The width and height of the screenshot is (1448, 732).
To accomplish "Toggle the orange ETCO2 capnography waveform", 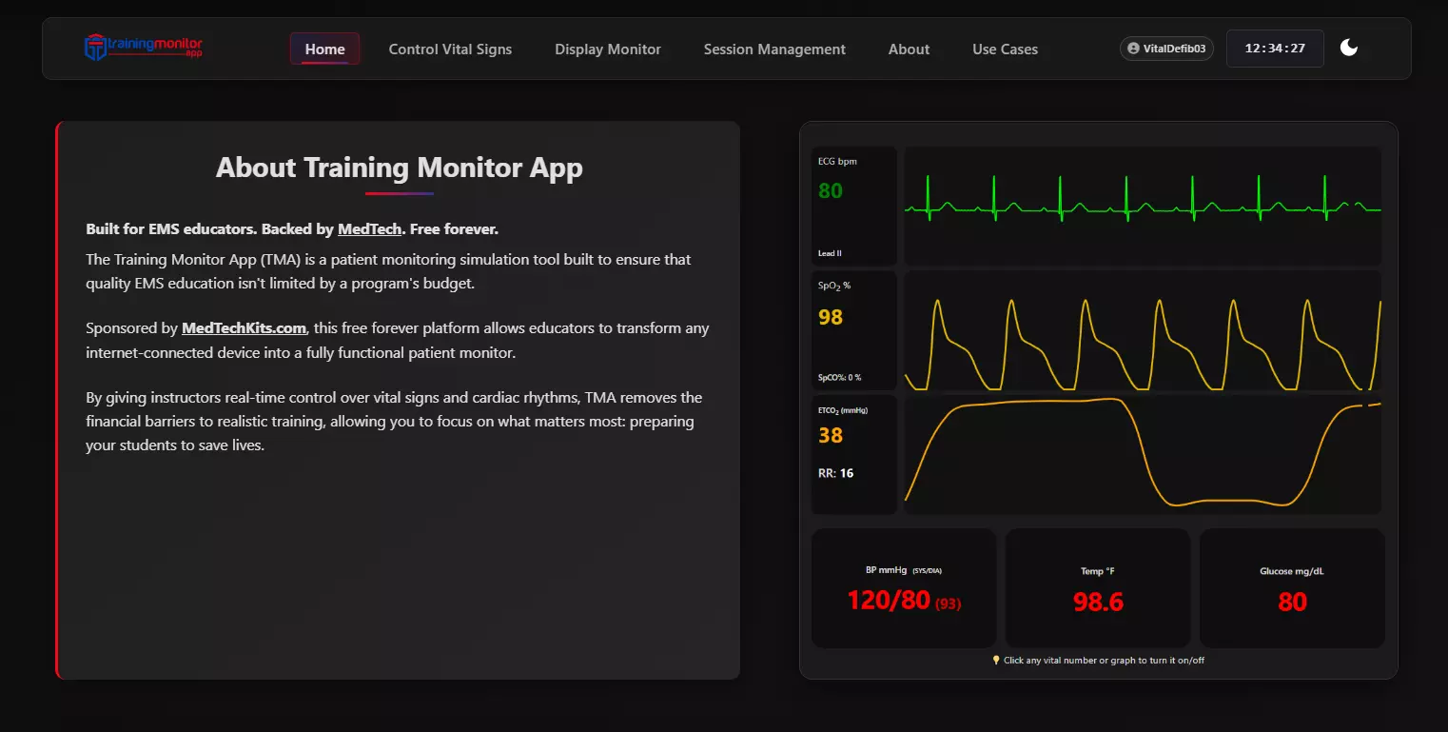I will (x=1143, y=454).
